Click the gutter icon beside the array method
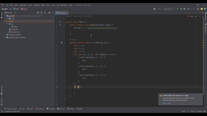207x116 pixels. tap(62, 43)
